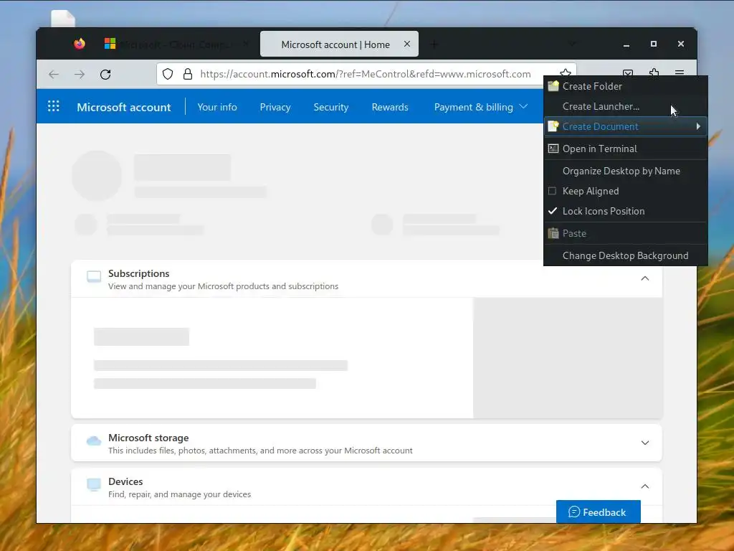
Task: Select Create Launcher... menu entry
Action: coord(625,106)
